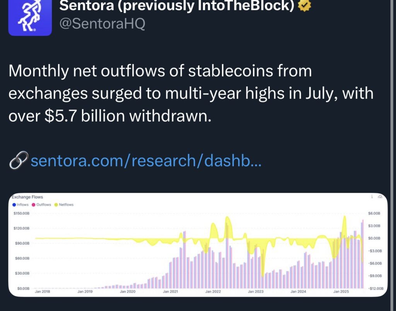Click the tall July 2025 outflow bar
Screen dimensions: 396x311
(x=363, y=254)
